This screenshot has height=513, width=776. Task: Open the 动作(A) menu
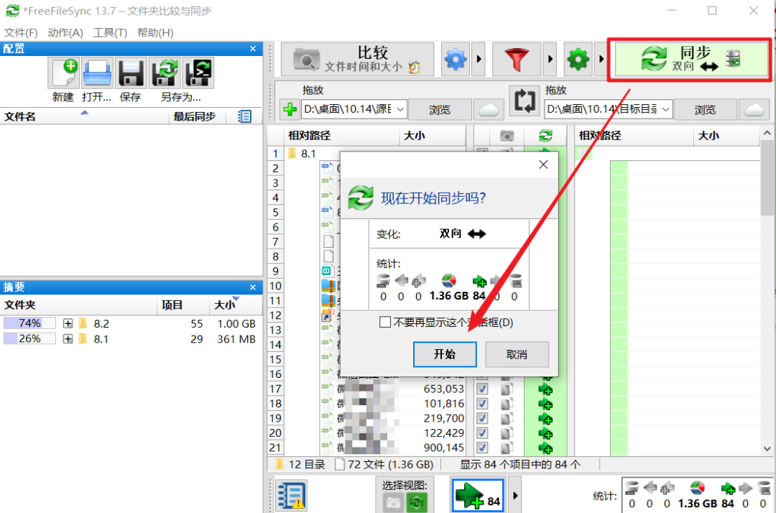(65, 32)
